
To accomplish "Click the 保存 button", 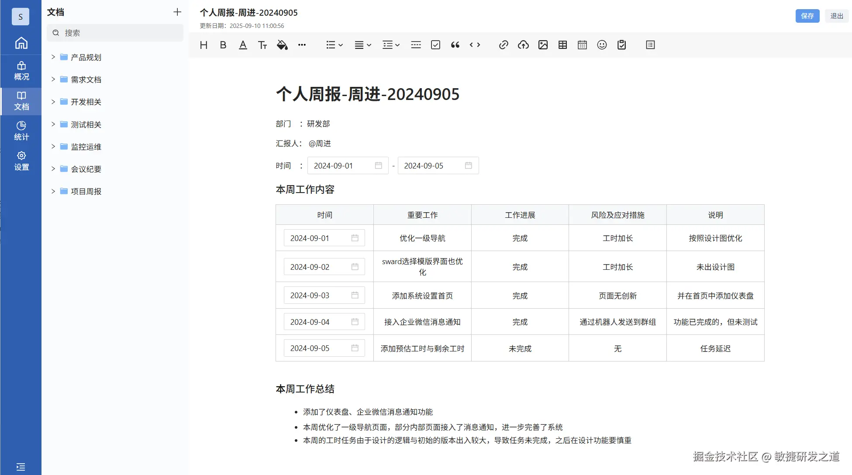I will tap(807, 16).
